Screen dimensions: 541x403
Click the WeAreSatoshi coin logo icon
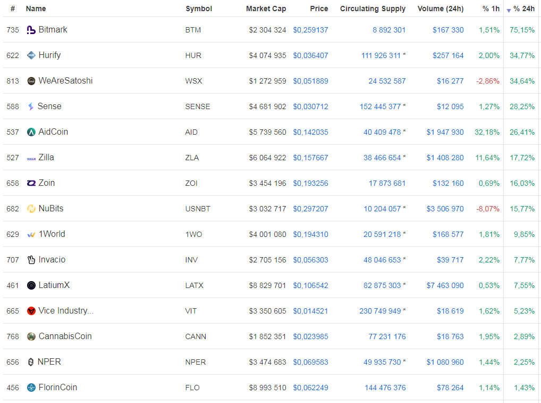click(x=31, y=81)
